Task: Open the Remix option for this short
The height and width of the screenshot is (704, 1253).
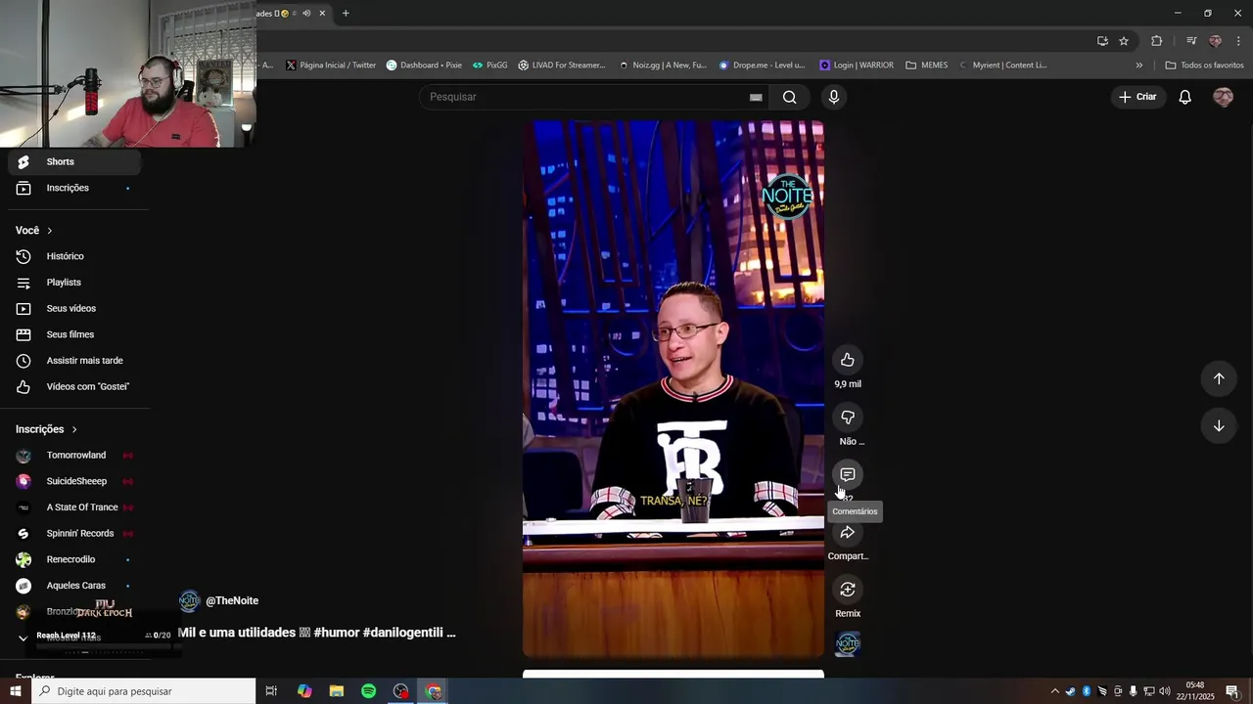Action: (848, 589)
